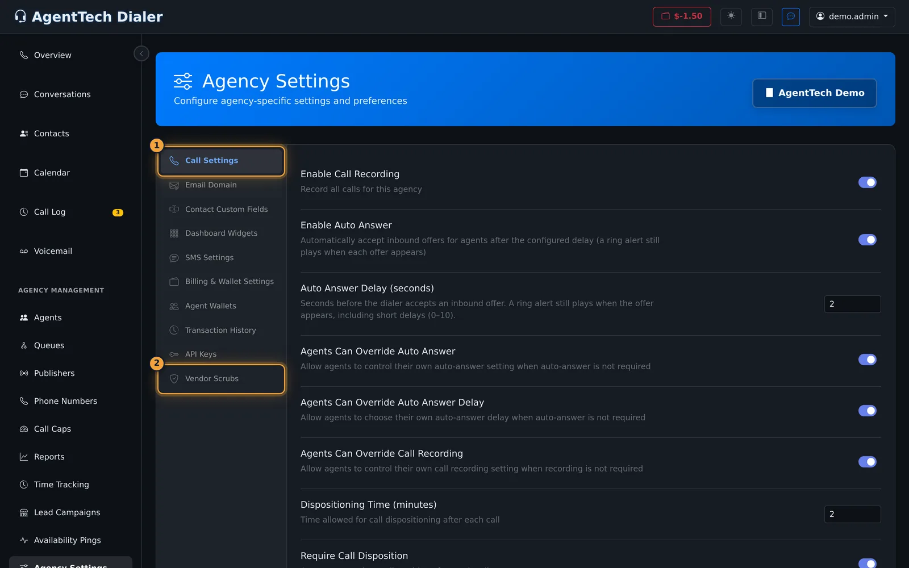Toggle Agents Can Override Call Recording switch
Viewport: 909px width, 568px height.
[x=867, y=462]
